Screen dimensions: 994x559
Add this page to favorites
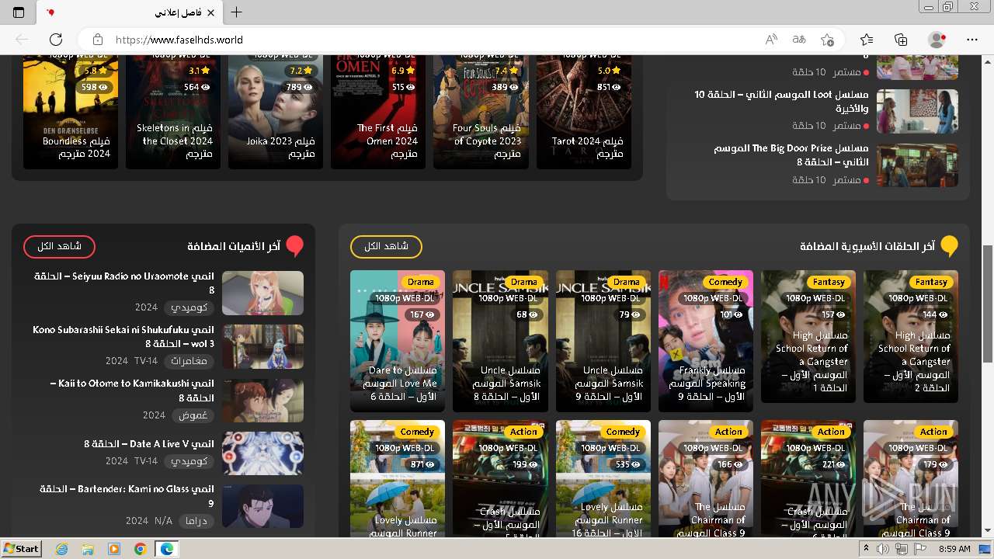pyautogui.click(x=828, y=40)
